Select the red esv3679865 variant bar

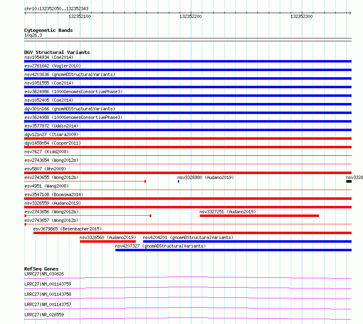(193, 233)
